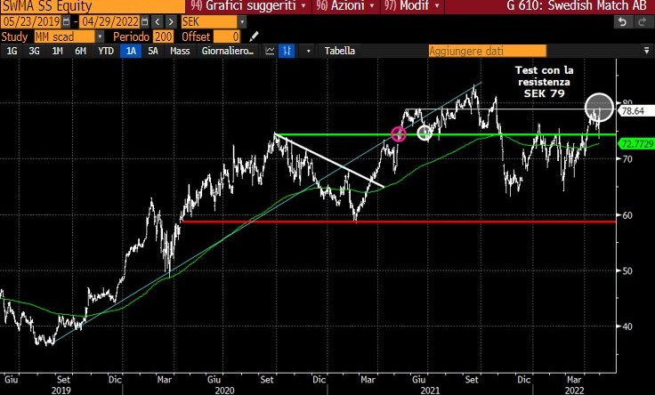Open the end date calendar picker

144,21
